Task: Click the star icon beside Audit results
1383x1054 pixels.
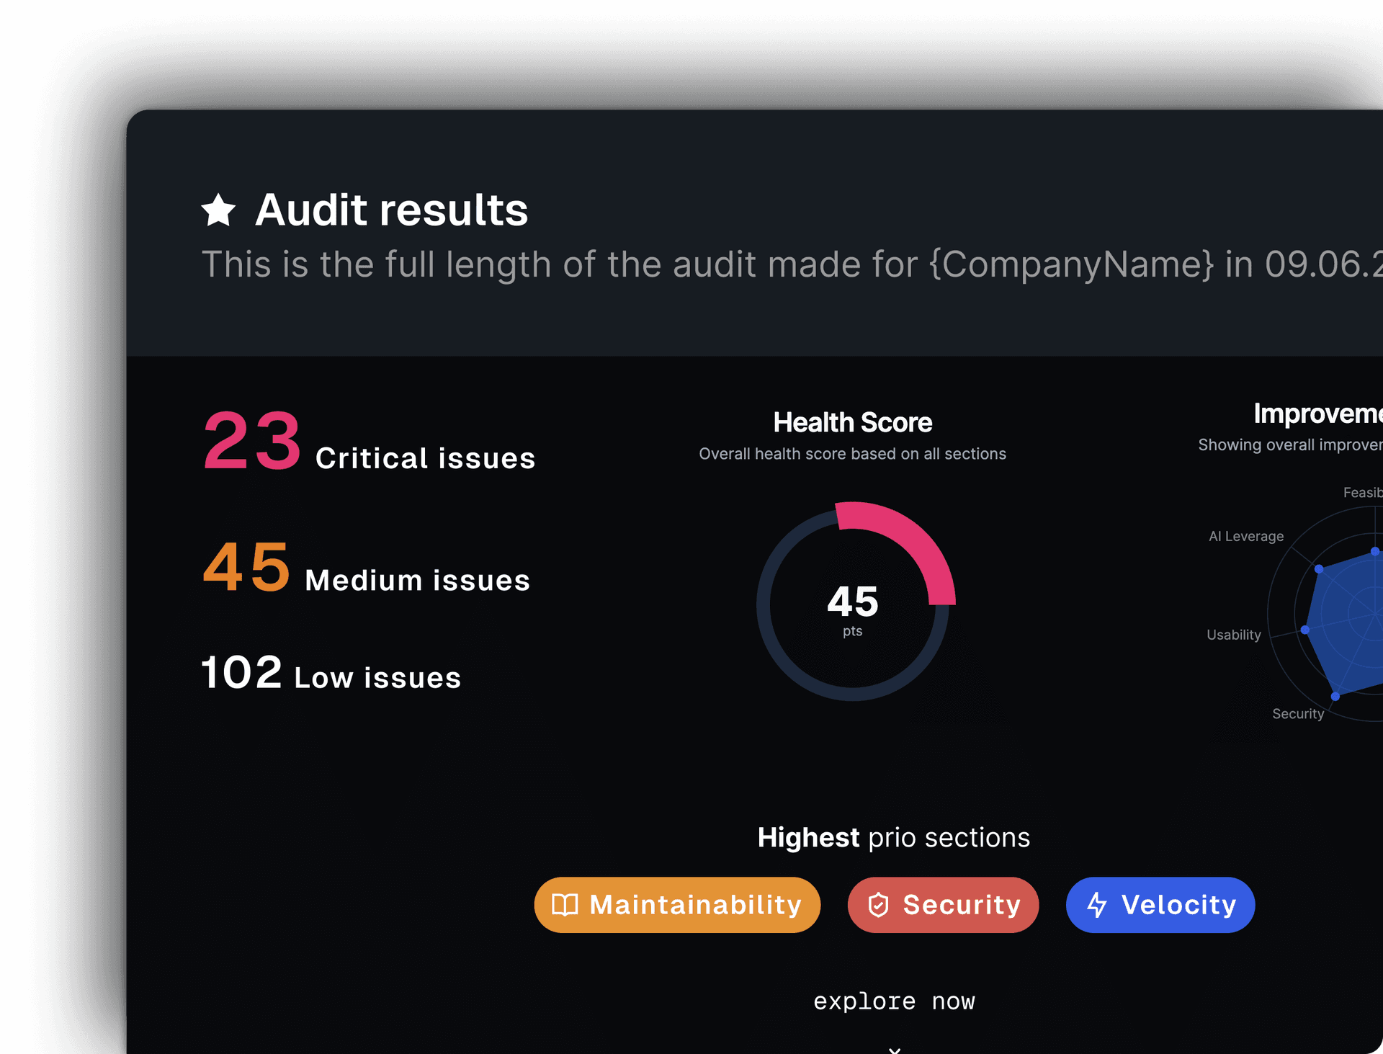Action: coord(218,210)
